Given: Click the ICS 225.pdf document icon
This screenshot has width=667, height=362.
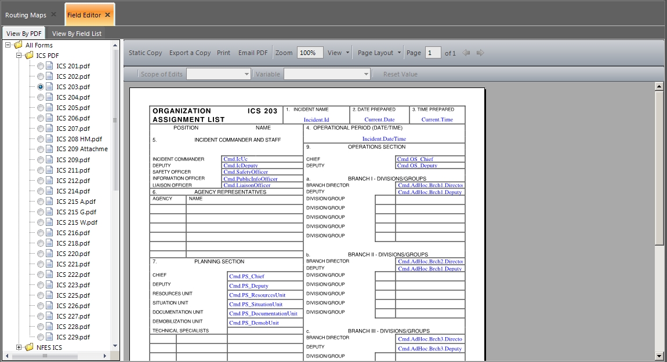Looking at the screenshot, I should pos(49,295).
